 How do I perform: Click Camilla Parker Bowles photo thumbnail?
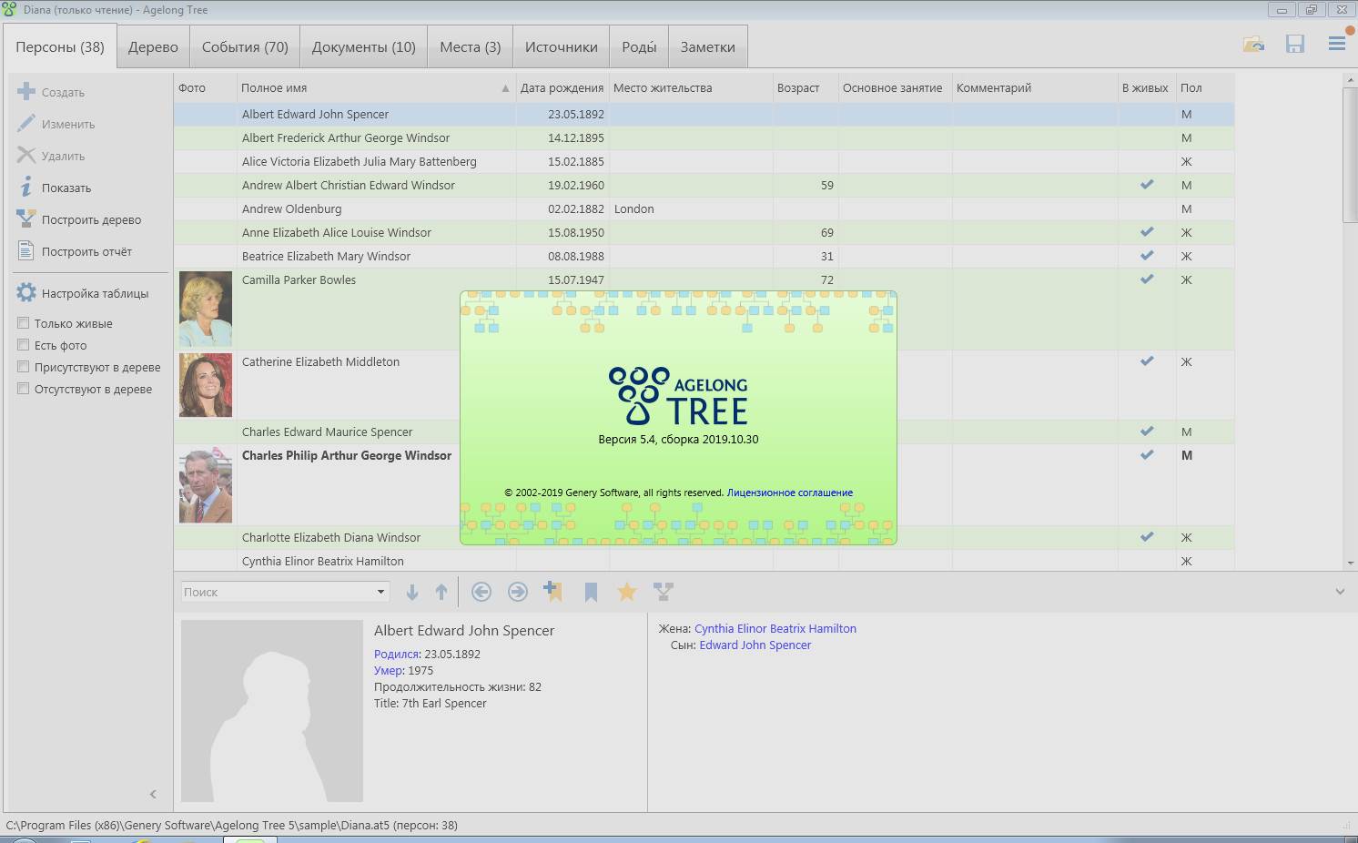pos(206,310)
